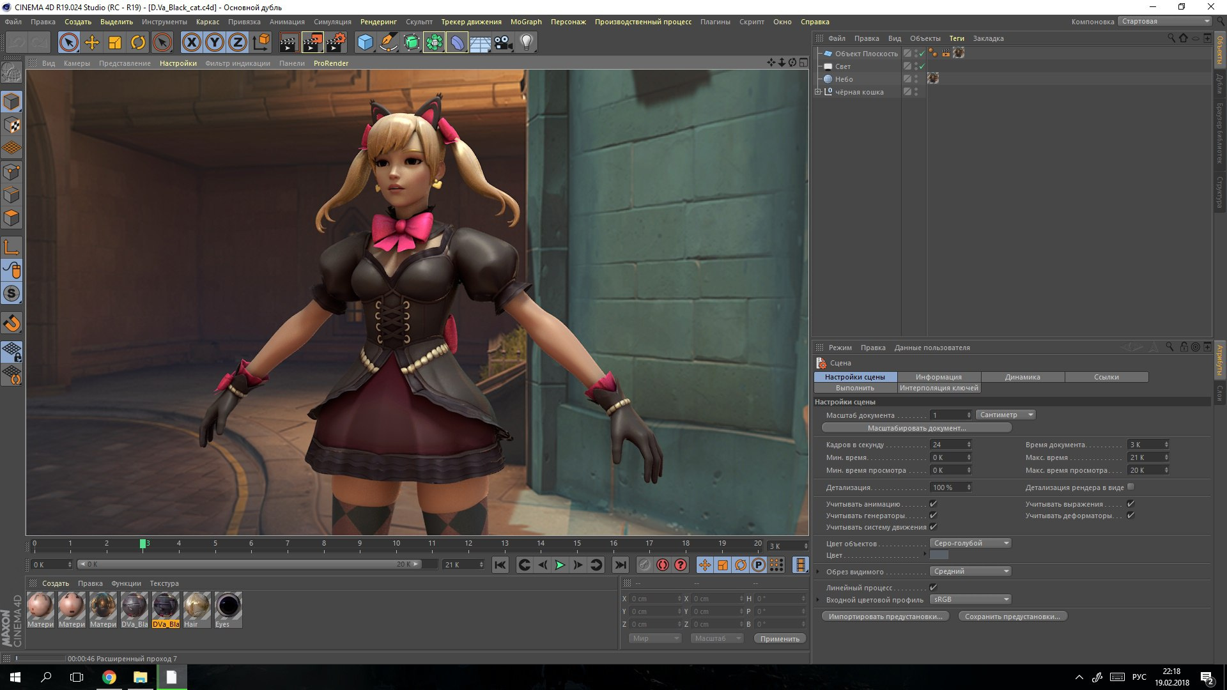1227x690 pixels.
Task: Click the red Autokeying button
Action: (663, 565)
